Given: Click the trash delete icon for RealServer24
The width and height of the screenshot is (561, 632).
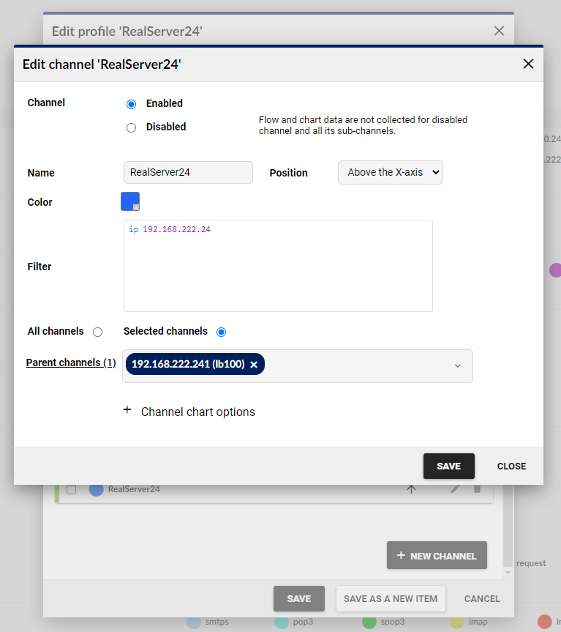Looking at the screenshot, I should pos(478,488).
